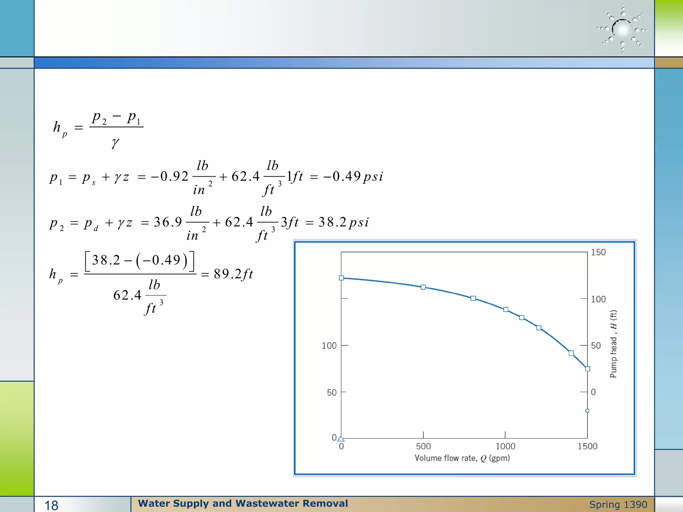This screenshot has height=512, width=683.
Task: Click the square data point near 1000 gpm
Action: pyautogui.click(x=506, y=309)
